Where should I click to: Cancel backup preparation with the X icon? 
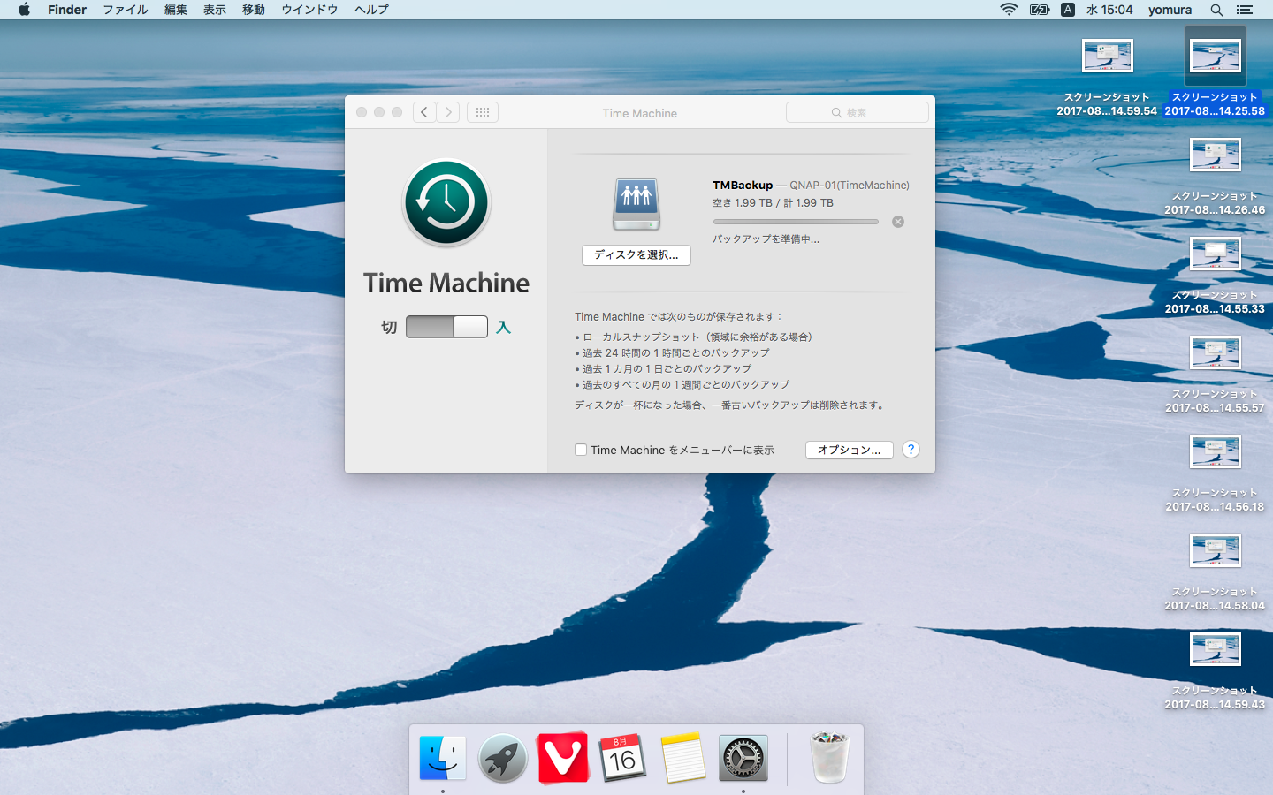click(898, 222)
